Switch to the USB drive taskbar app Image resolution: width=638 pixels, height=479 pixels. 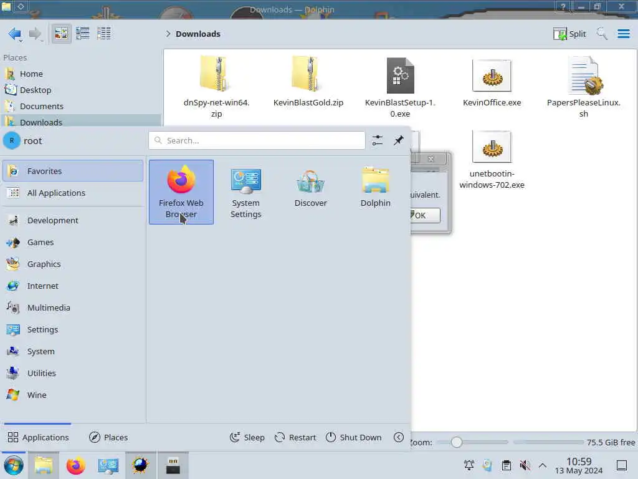(173, 465)
